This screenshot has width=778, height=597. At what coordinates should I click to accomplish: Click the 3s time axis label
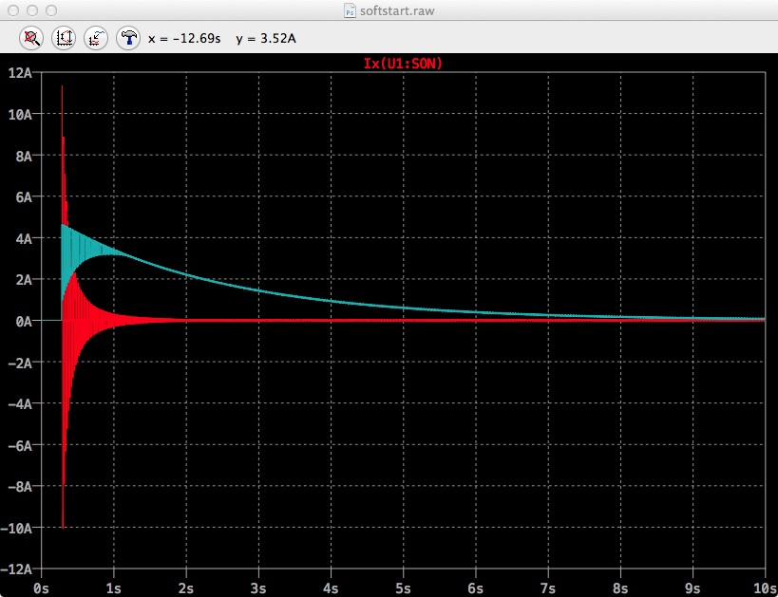(258, 588)
